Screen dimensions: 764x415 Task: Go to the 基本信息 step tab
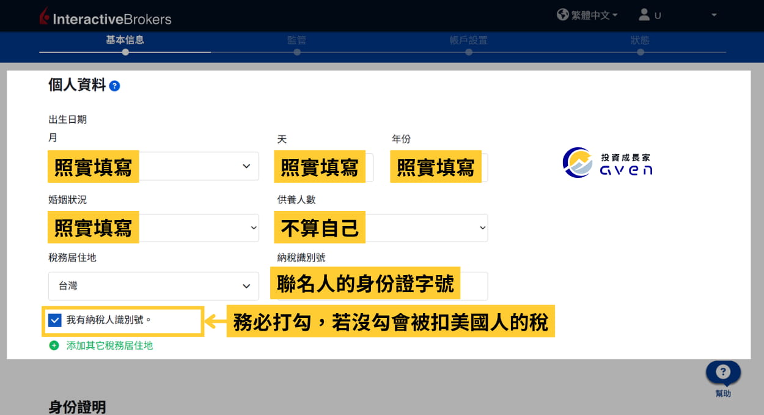(125, 40)
